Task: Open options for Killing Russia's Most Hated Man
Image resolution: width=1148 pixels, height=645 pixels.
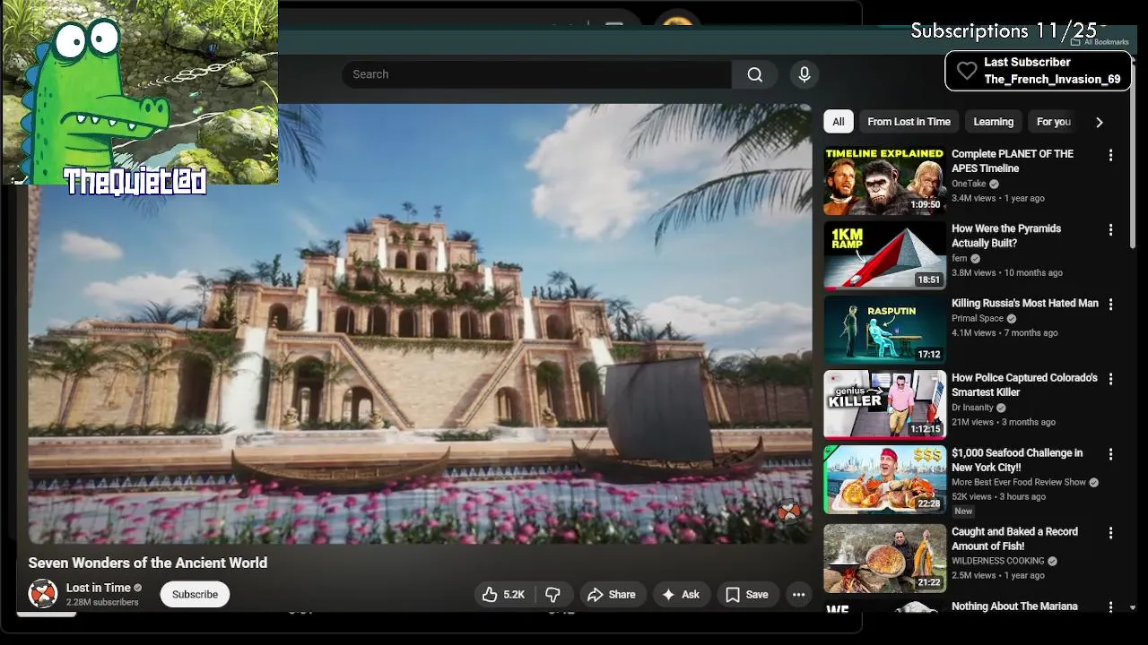Action: 1110,305
